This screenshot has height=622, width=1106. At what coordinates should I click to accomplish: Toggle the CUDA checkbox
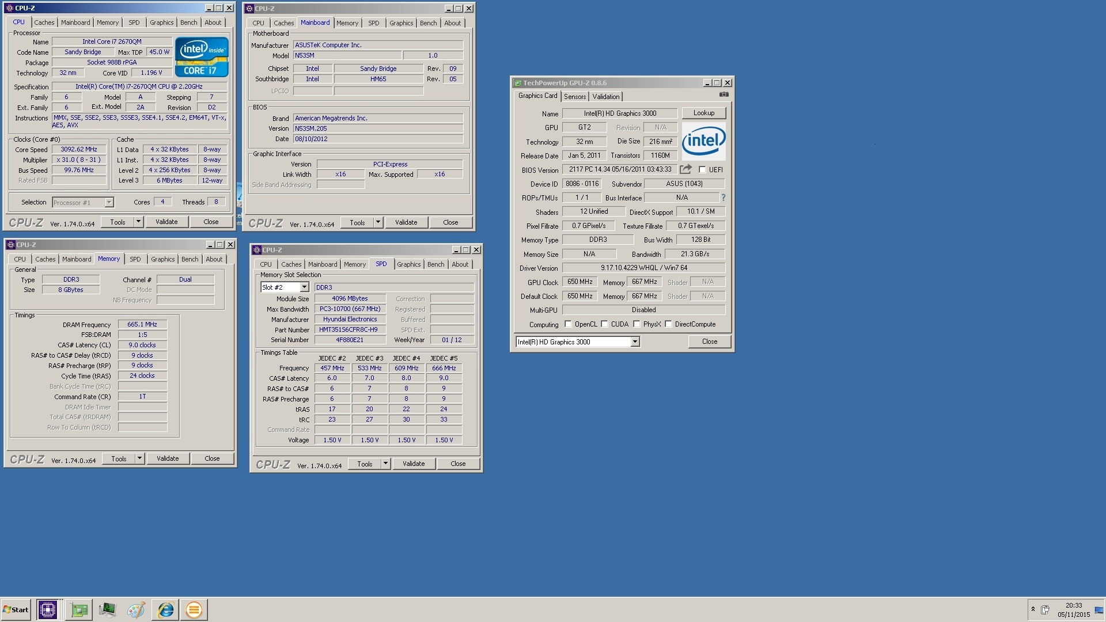(x=604, y=324)
